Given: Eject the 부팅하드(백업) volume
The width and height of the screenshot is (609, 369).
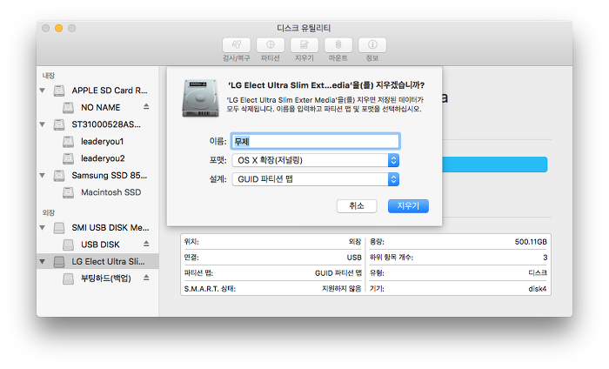Looking at the screenshot, I should [146, 278].
